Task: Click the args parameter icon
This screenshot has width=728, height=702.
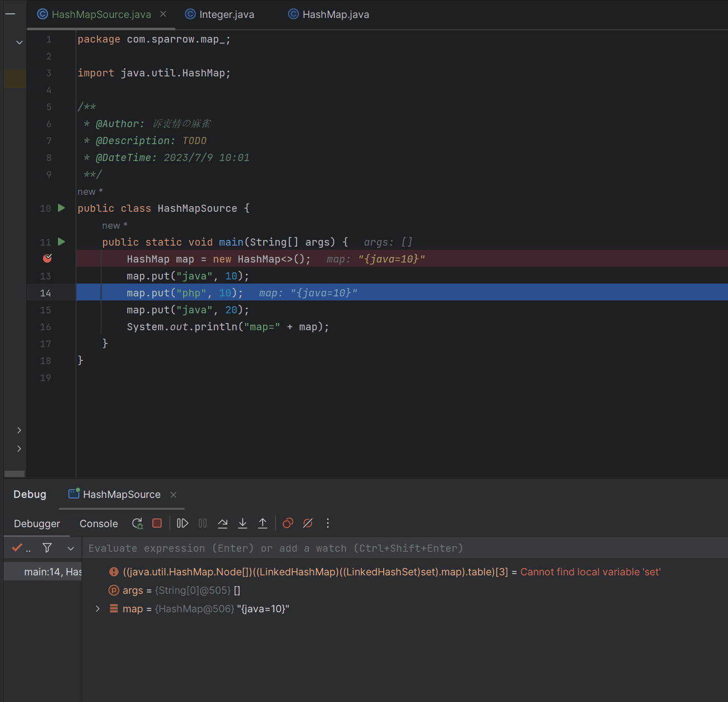Action: 114,590
